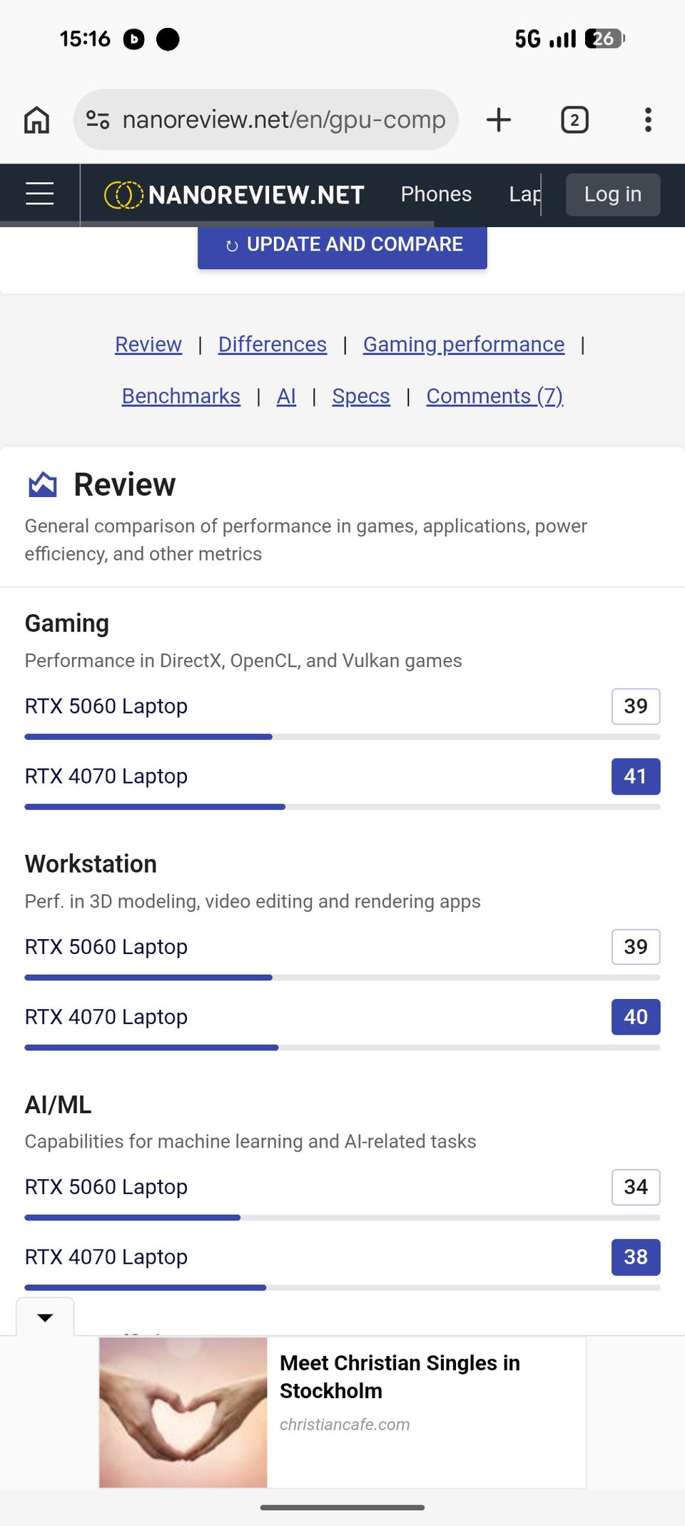Click the Gaming RTX 5060 progress bar
The width and height of the screenshot is (685, 1526).
click(342, 737)
